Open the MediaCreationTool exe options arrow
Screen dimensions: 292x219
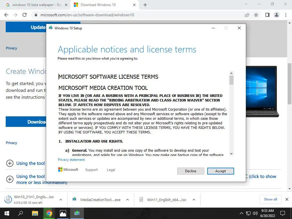(x=127, y=200)
